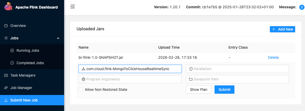The height and width of the screenshot is (111, 305).
Task: Click Show Plan button
Action: point(199,90)
